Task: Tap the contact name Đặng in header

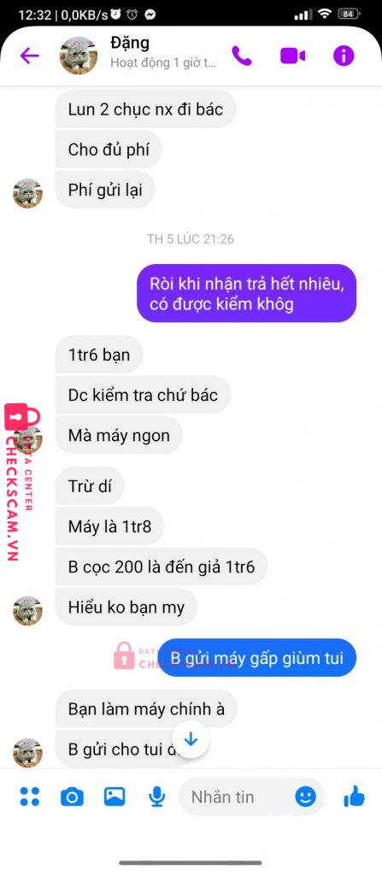Action: click(x=130, y=43)
